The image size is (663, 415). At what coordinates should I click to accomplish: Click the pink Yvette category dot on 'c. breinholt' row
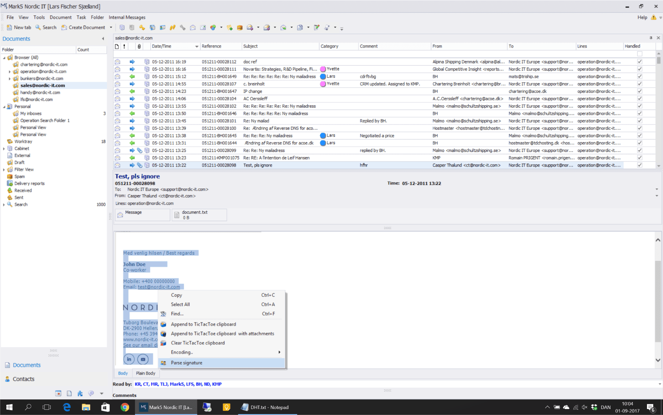pyautogui.click(x=323, y=84)
